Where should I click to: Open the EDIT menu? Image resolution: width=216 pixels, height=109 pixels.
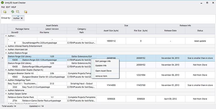tap(8, 7)
